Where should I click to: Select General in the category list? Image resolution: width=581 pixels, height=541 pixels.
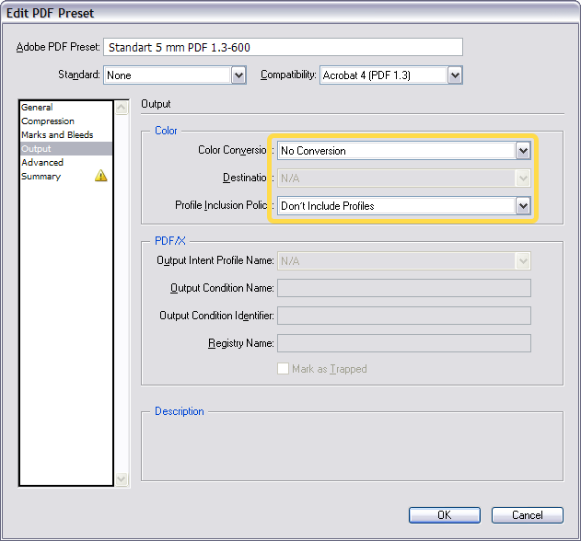pyautogui.click(x=66, y=108)
